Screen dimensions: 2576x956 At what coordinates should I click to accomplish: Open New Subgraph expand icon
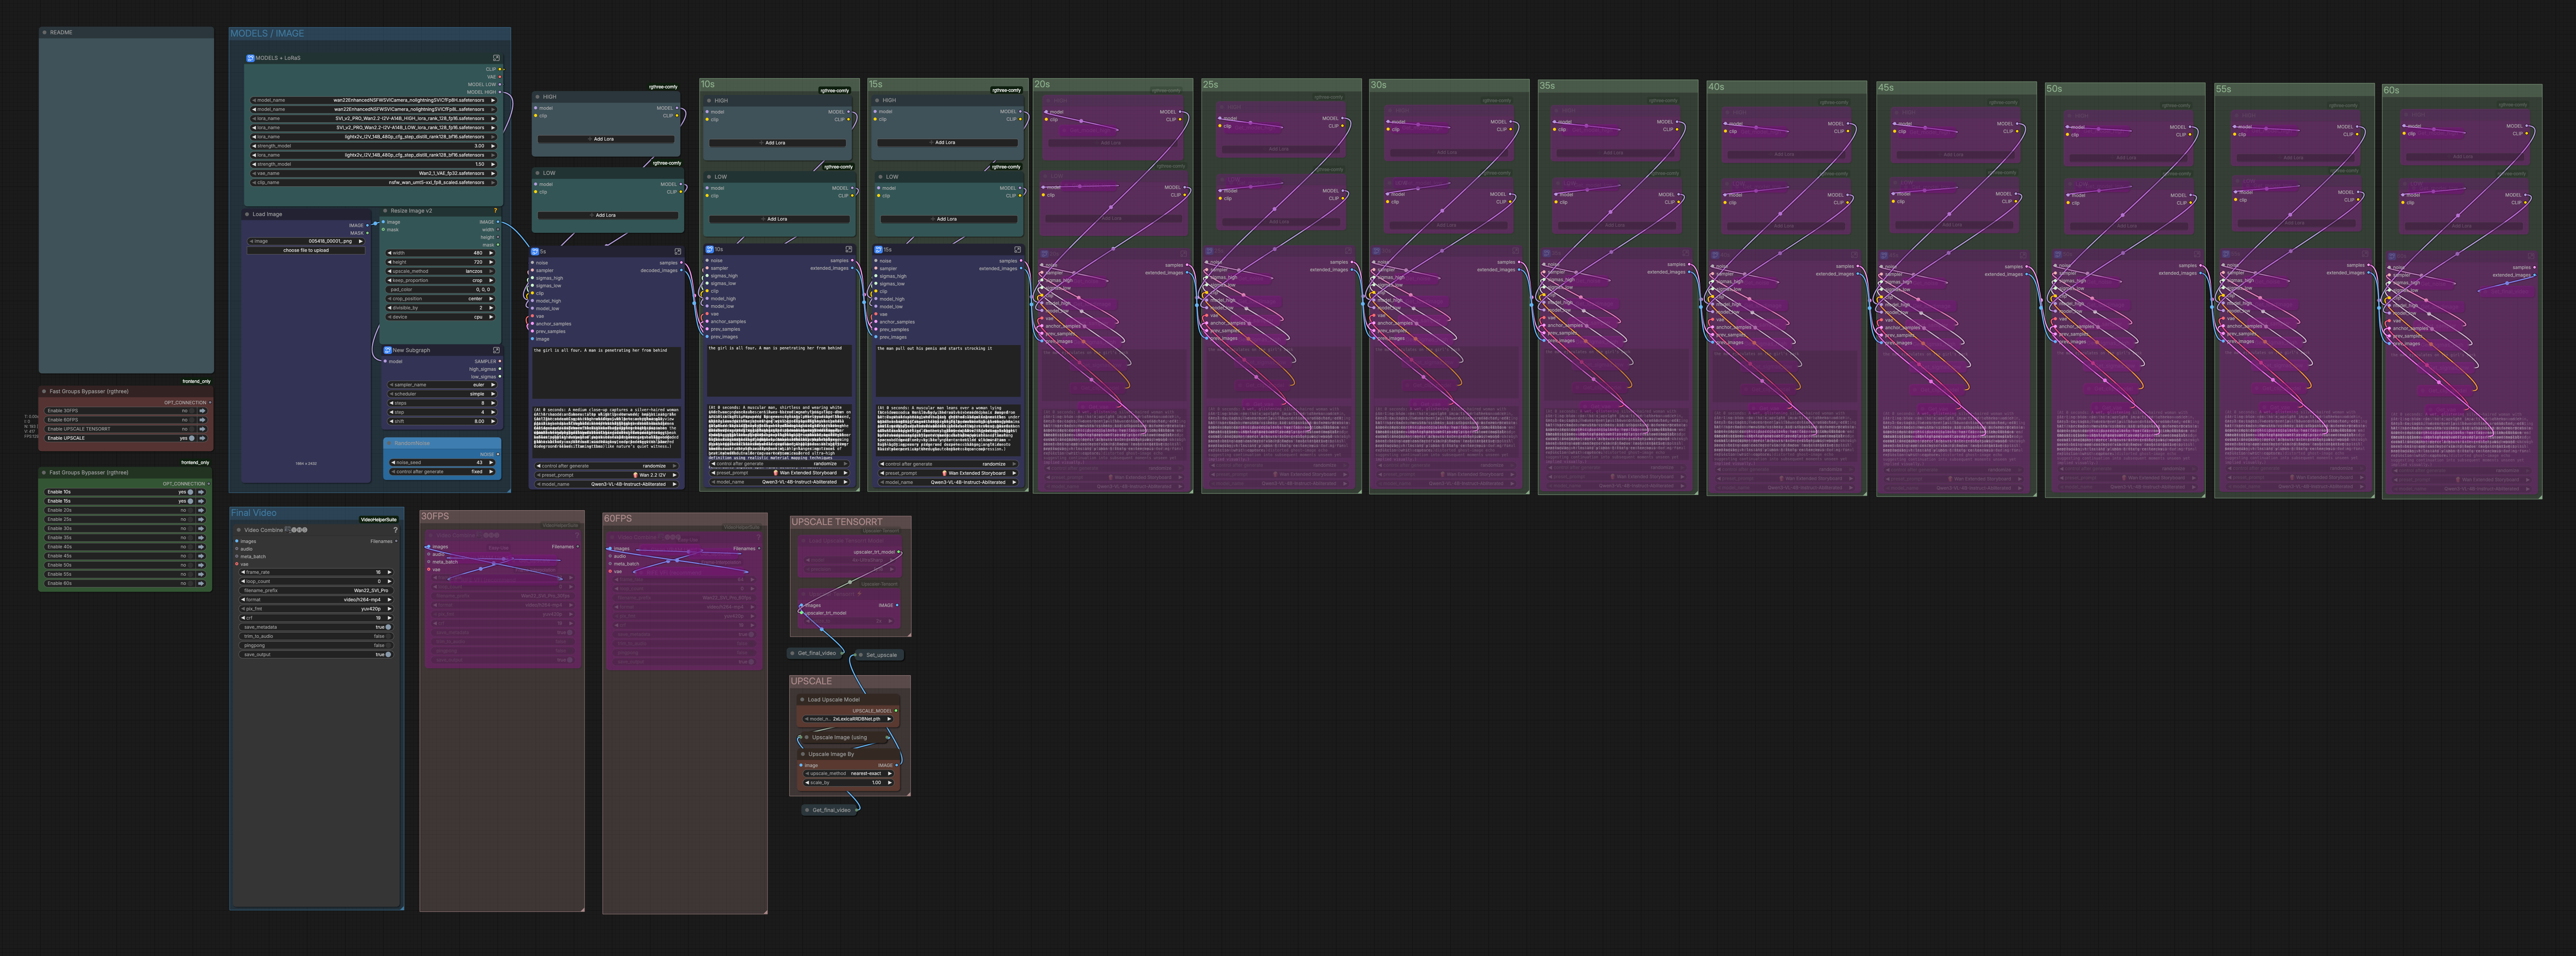coord(495,350)
